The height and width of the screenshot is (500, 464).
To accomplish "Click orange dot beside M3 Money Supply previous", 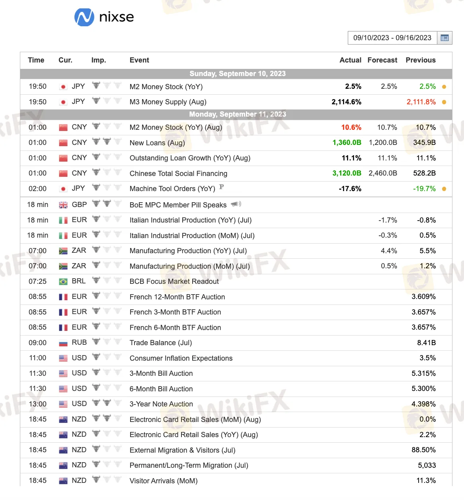I will pos(444,102).
